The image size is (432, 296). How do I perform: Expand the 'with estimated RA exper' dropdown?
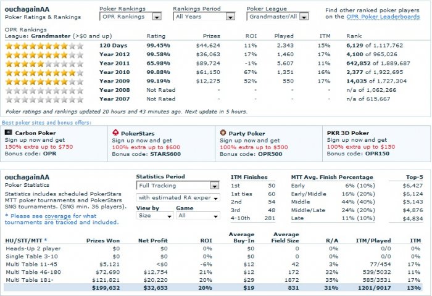(x=178, y=198)
